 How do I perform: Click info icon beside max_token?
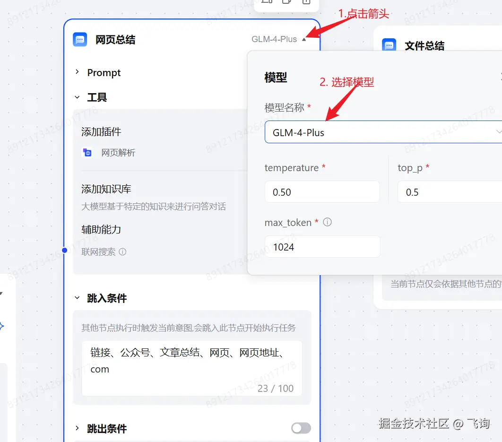pyautogui.click(x=327, y=222)
